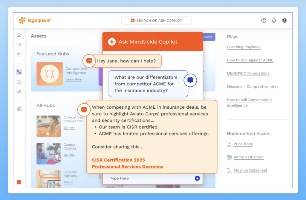Click Dive In under Services: Advisory
This screenshot has width=306, height=200.
coord(68,182)
